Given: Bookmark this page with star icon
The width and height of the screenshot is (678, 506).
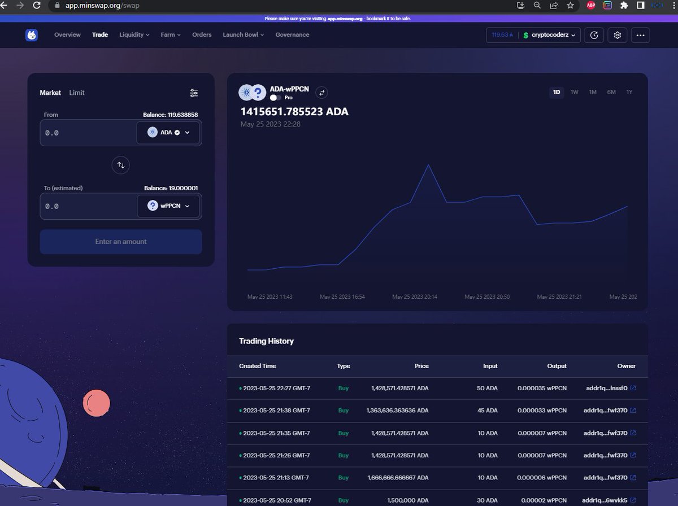Looking at the screenshot, I should point(571,6).
